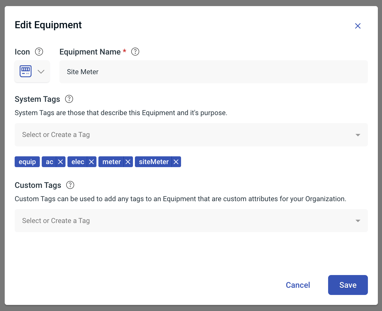This screenshot has height=311, width=382.
Task: Click the Edit Equipment title
Action: 48,25
